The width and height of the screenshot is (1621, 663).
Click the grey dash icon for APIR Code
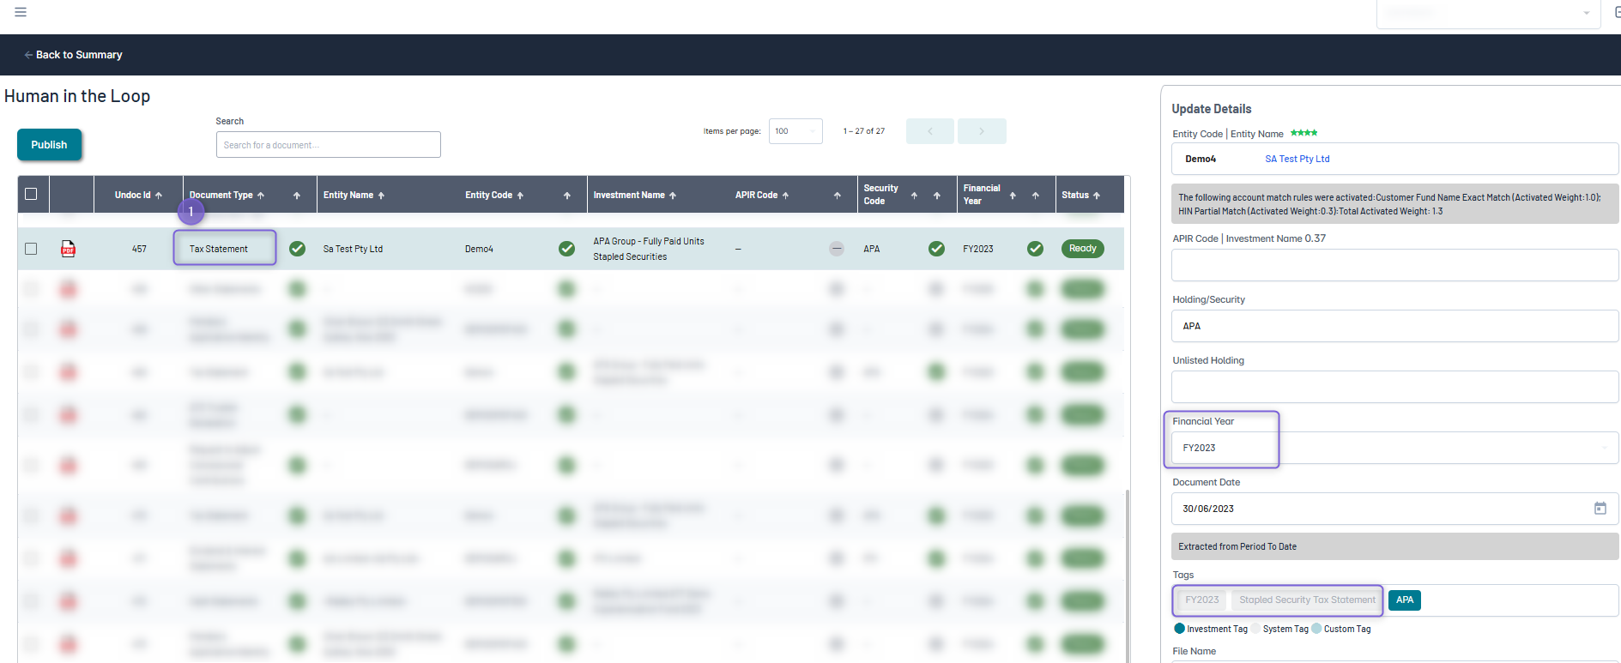click(836, 249)
